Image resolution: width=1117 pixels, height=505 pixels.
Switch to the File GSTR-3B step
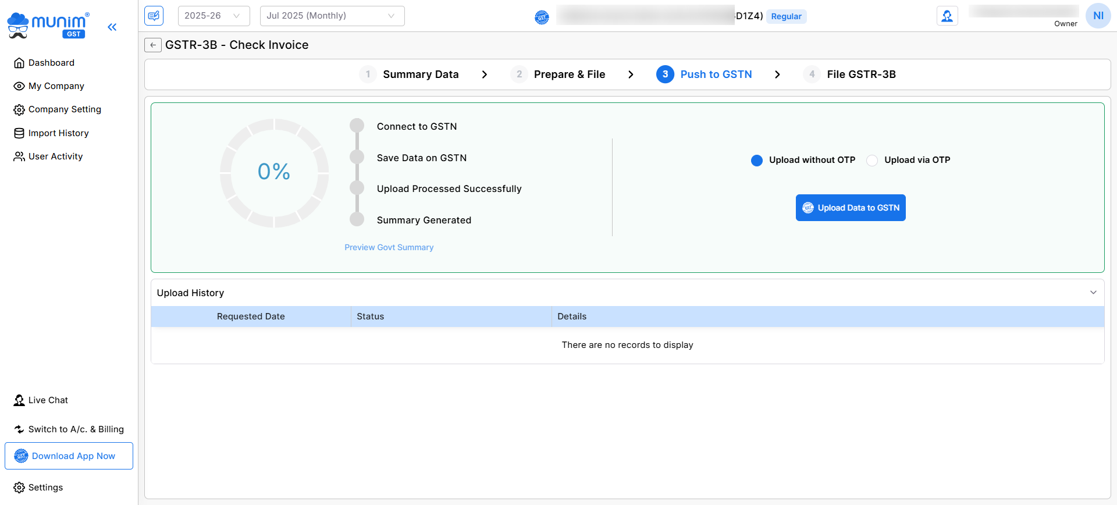(862, 74)
